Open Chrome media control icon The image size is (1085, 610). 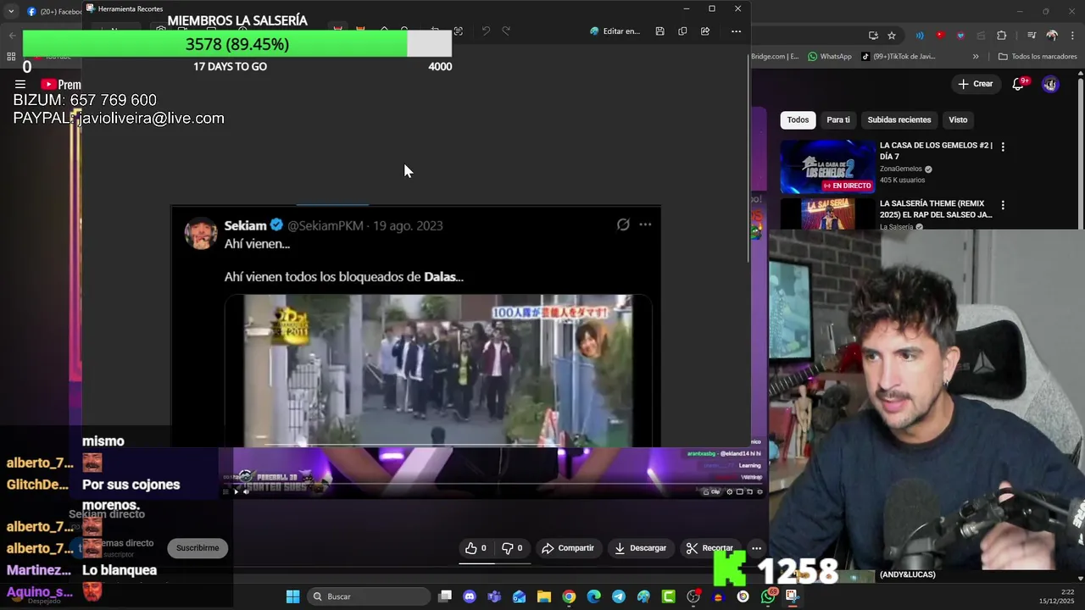point(1032,36)
